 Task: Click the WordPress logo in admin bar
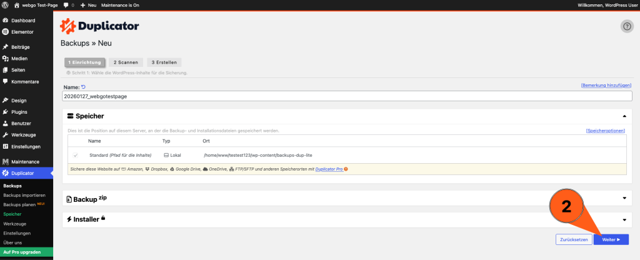(5, 5)
